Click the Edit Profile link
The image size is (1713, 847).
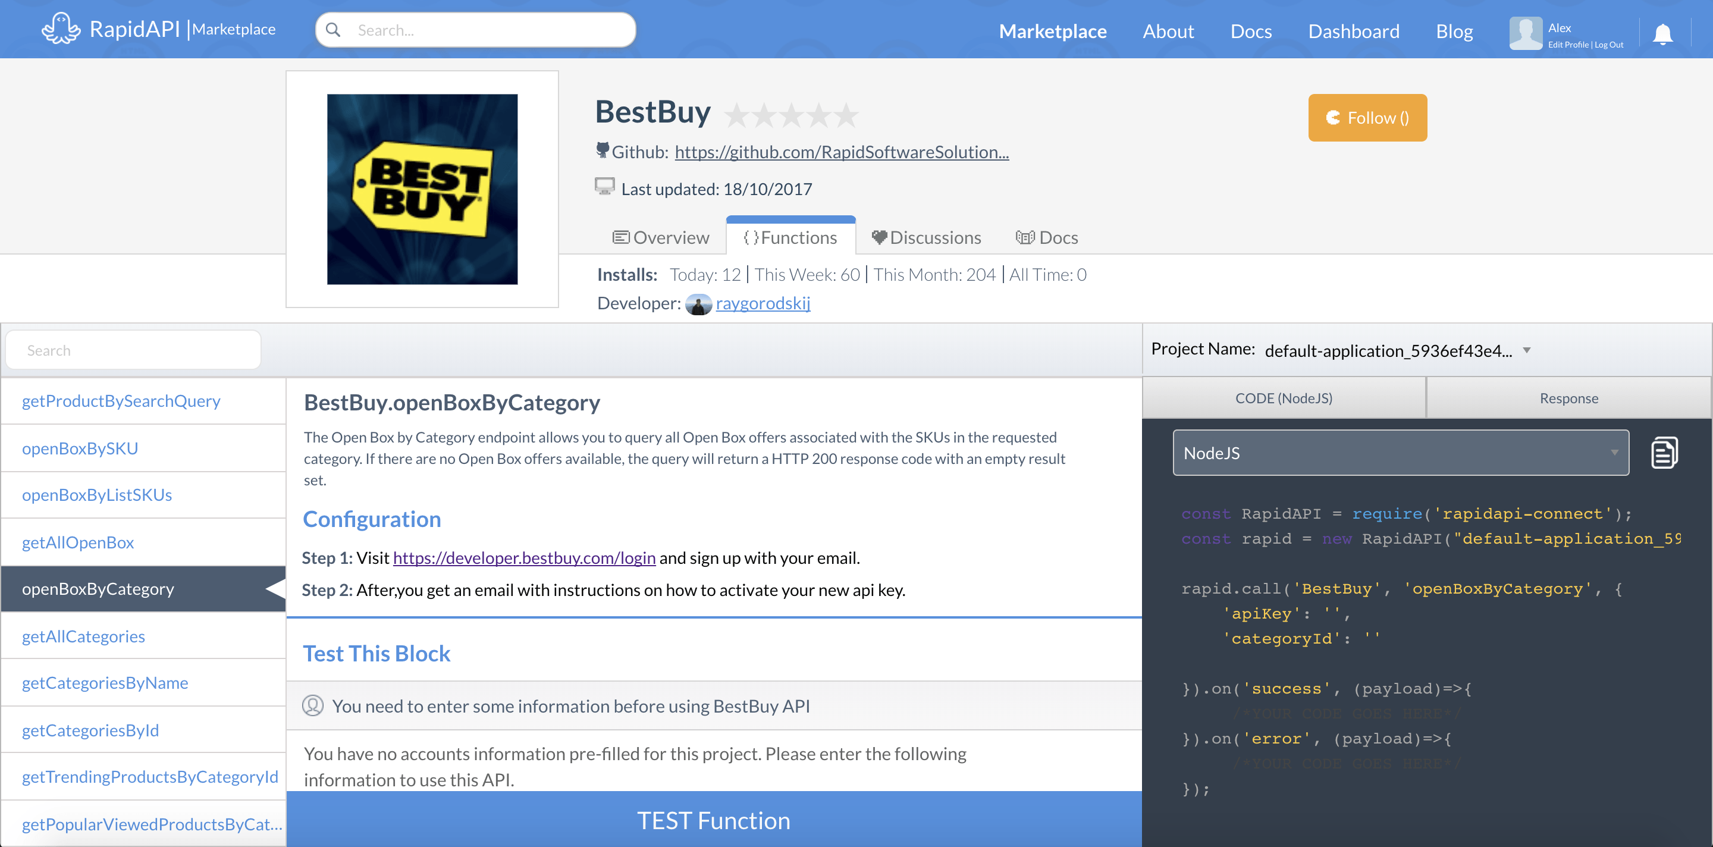tap(1568, 45)
